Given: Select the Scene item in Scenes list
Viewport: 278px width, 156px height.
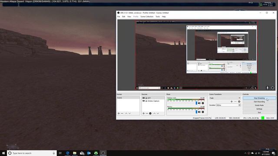Looking at the screenshot, I should pos(128,98).
